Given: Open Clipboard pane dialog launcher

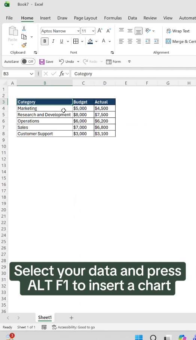Looking at the screenshot, I should point(35,52).
